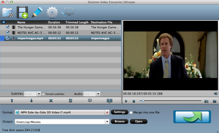Image resolution: width=219 pixels, height=133 pixels.
Task: Click the disc-to-monitor icon
Action: click(67, 12)
